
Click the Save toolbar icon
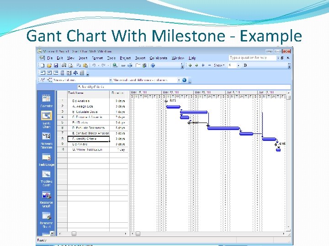pos(56,66)
